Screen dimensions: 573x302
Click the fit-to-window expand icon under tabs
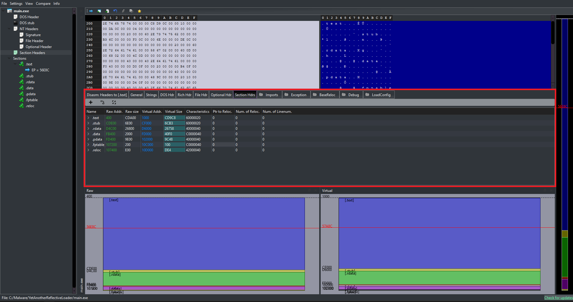(x=114, y=102)
